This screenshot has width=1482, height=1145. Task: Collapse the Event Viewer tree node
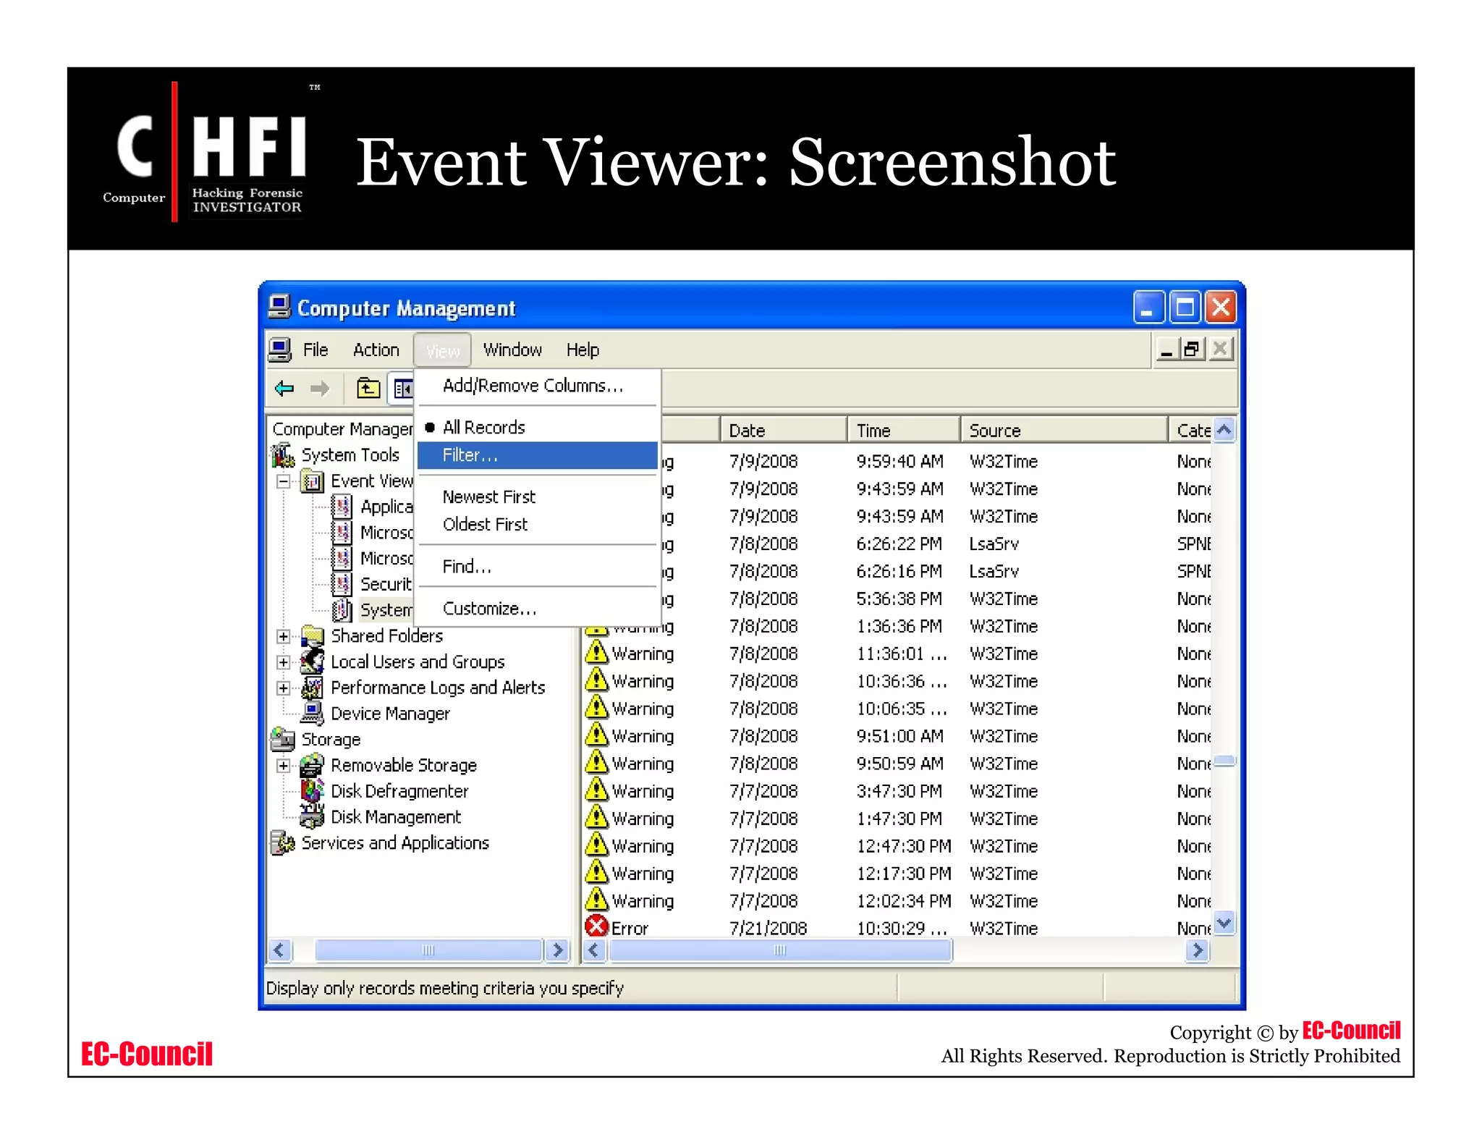tap(284, 481)
